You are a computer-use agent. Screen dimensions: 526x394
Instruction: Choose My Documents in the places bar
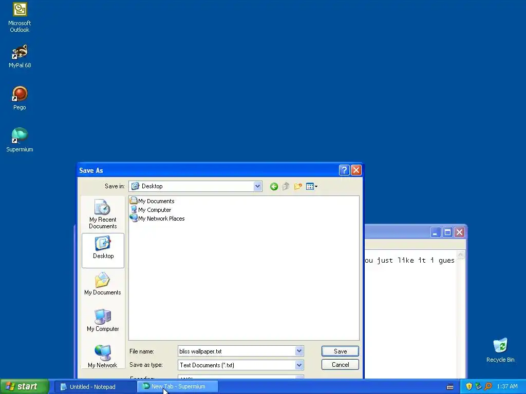[x=103, y=284]
